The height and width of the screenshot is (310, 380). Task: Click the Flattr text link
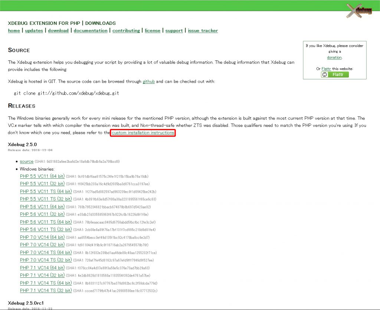tap(326, 69)
